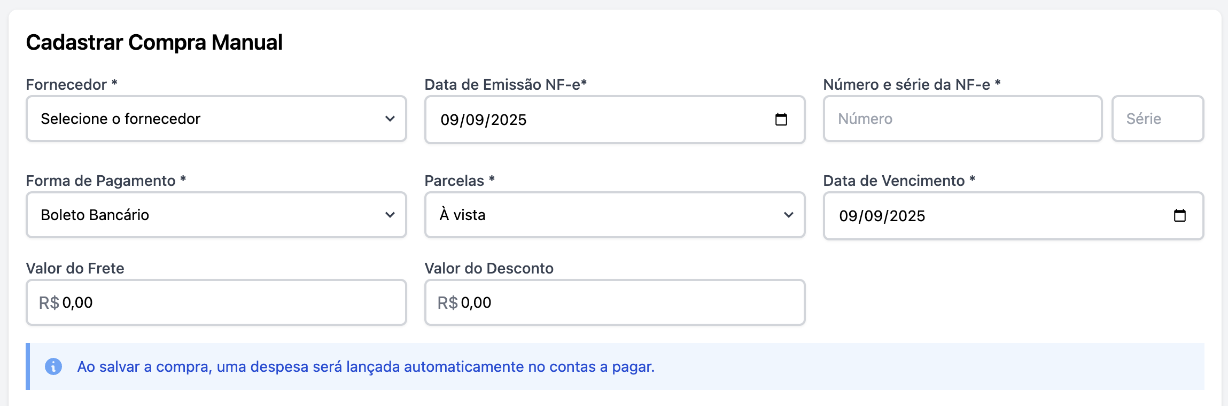The image size is (1228, 406).
Task: Click the 'Fornecedor *' field label
Action: [72, 84]
